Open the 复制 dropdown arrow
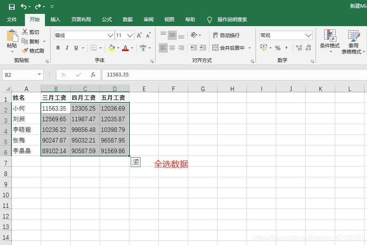The height and width of the screenshot is (245, 367). pos(44,42)
